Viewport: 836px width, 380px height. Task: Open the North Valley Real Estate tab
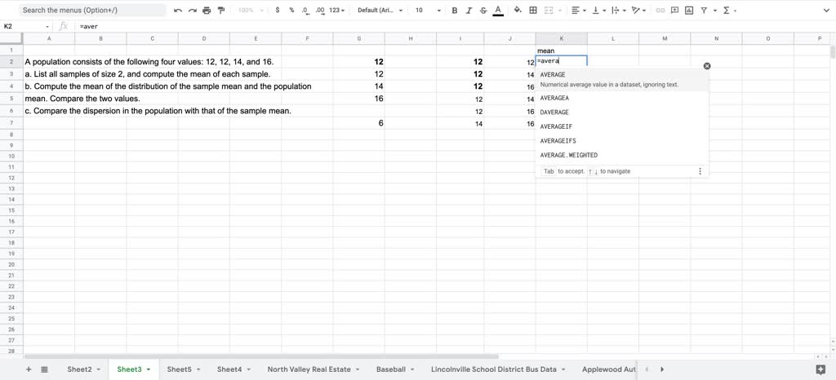(309, 369)
